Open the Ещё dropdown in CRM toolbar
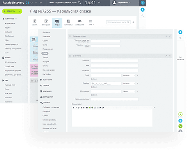The width and height of the screenshot is (190, 152). [91, 23]
